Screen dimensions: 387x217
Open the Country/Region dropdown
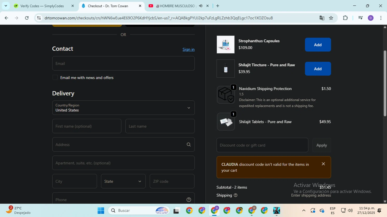(x=123, y=108)
